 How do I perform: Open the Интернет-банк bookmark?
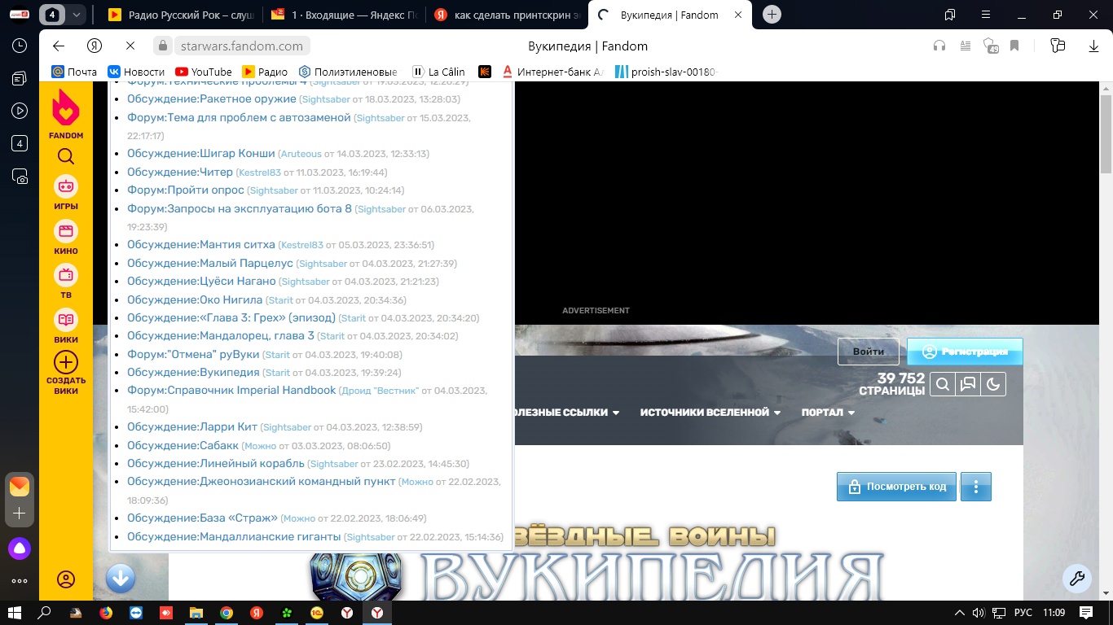[552, 72]
